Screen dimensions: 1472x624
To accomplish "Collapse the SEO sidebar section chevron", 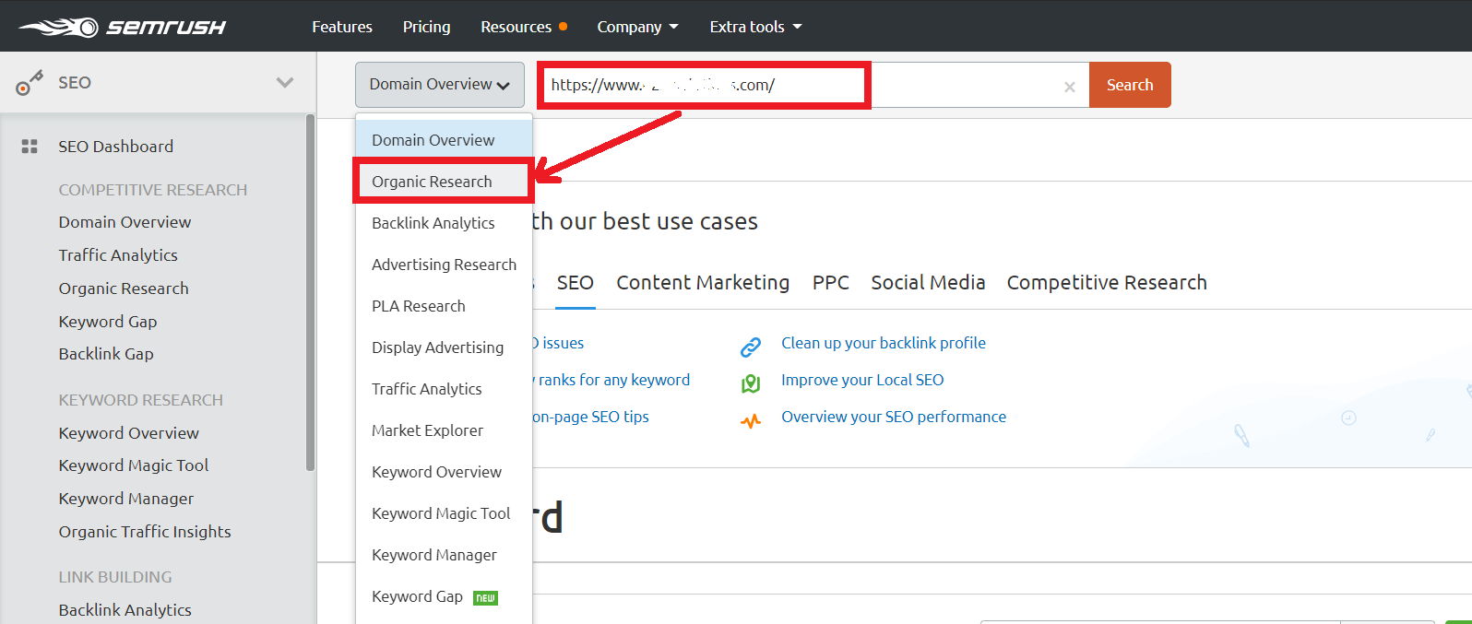I will click(285, 83).
